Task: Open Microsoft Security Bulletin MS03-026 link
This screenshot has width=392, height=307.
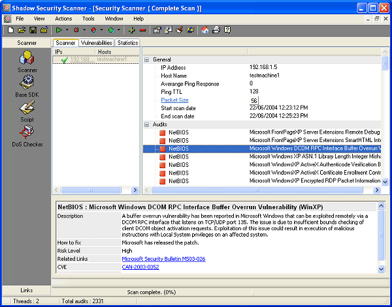Action: coord(163,259)
